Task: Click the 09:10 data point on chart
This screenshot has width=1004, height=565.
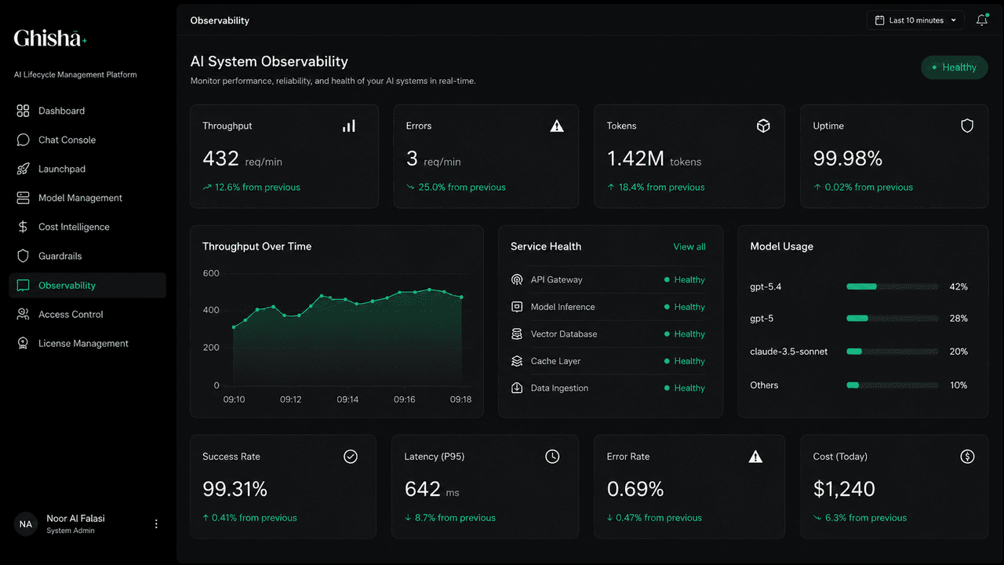Action: (234, 327)
